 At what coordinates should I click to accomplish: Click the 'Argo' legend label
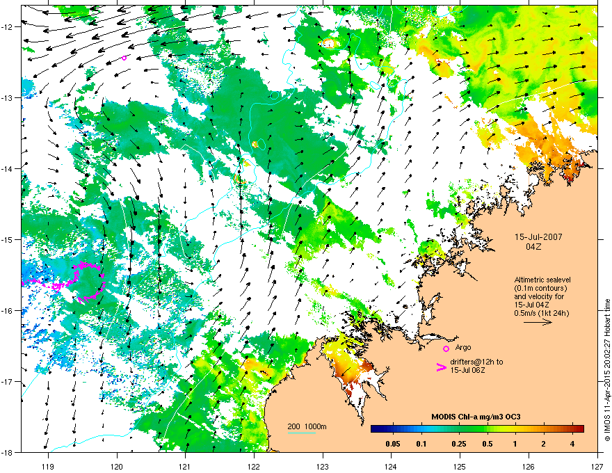point(463,347)
